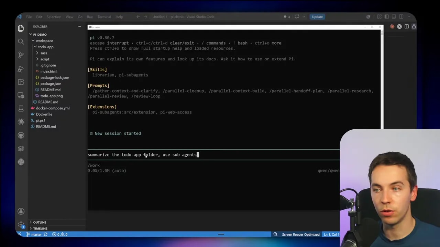
Task: Open the Run menu
Action: (90, 17)
